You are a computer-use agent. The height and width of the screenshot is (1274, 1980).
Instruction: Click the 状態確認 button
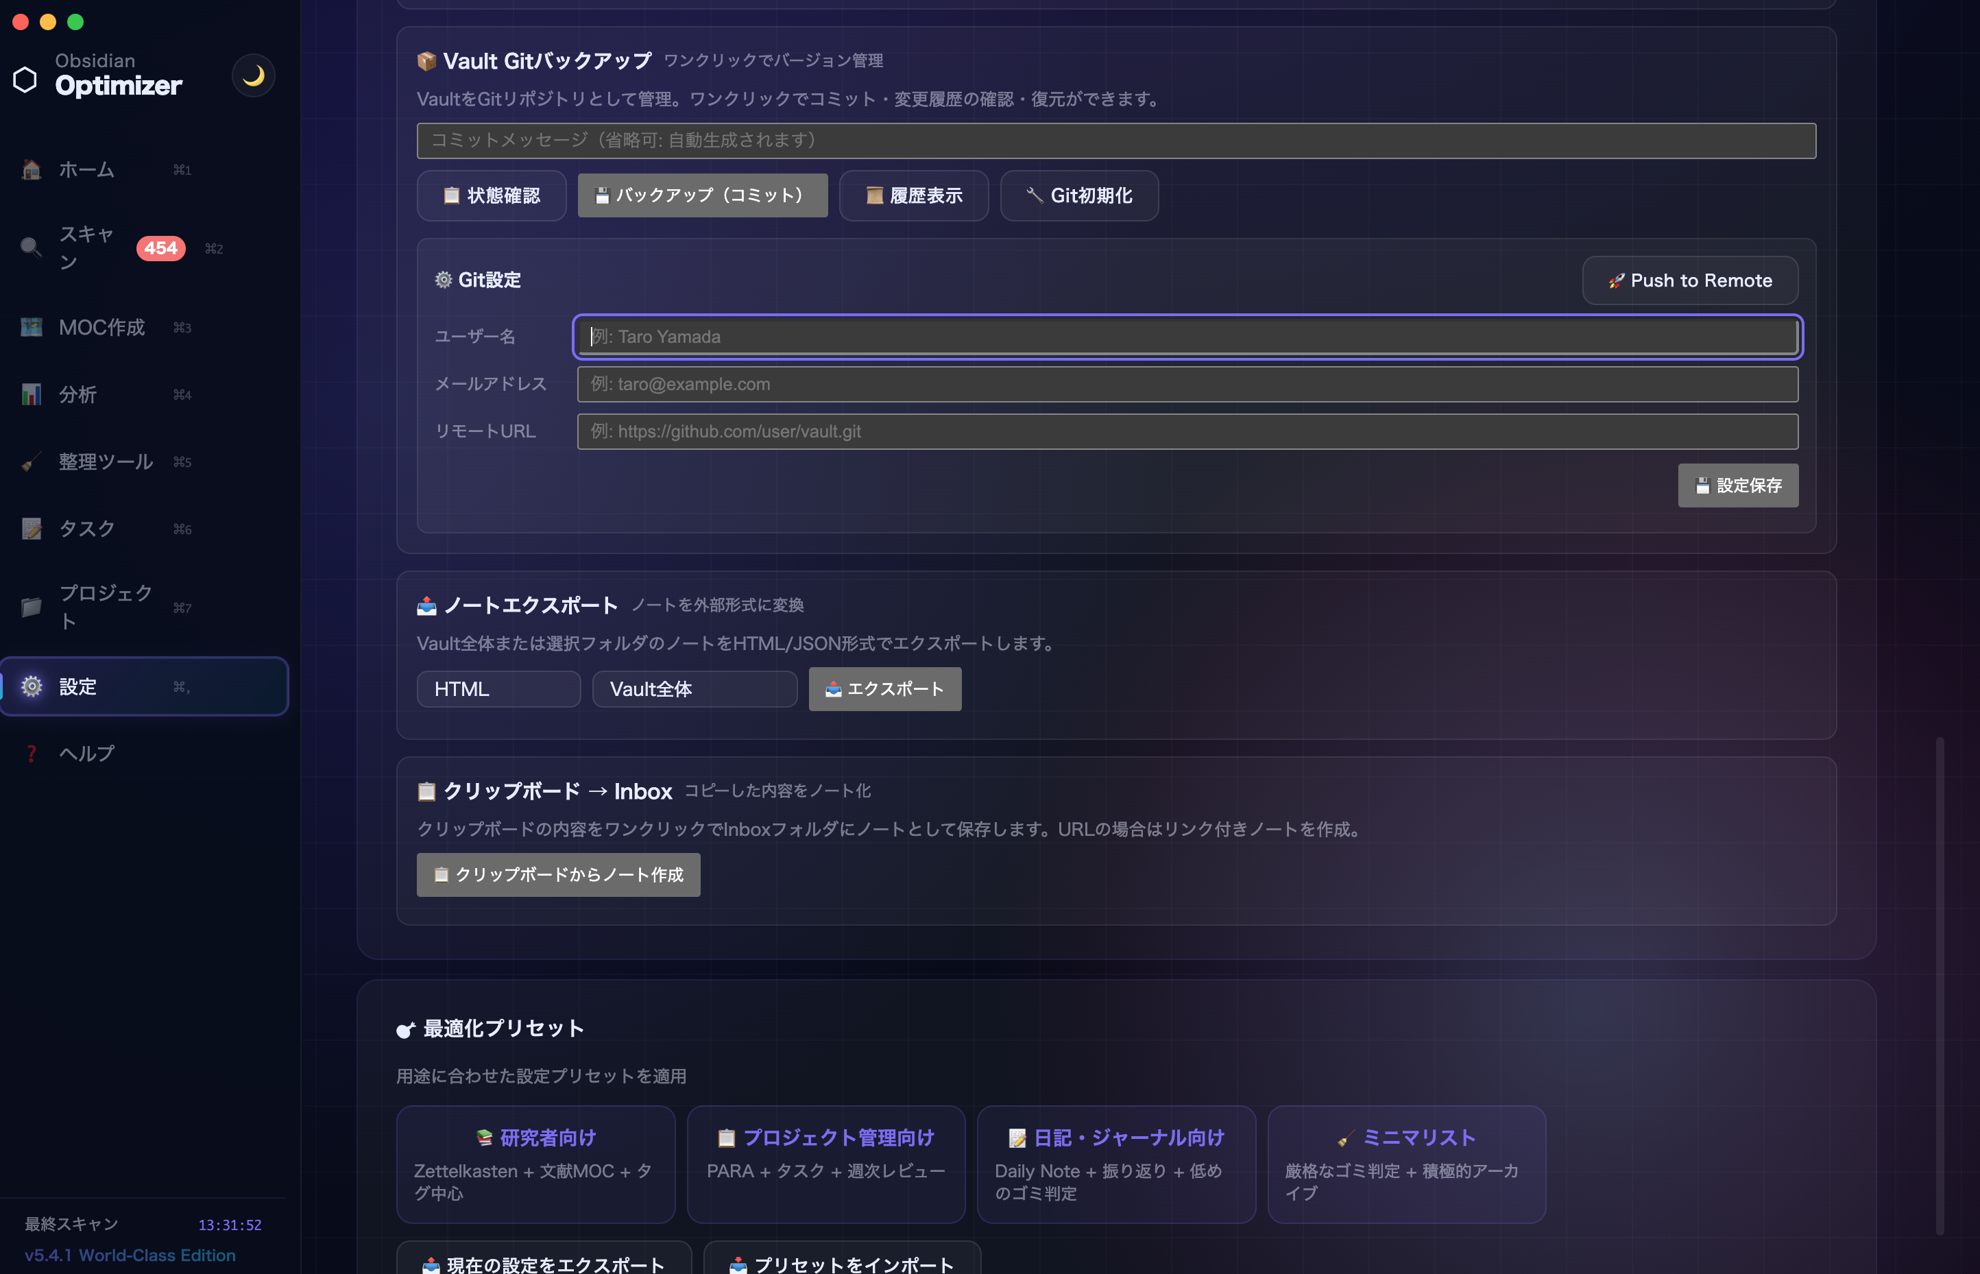[x=492, y=196]
